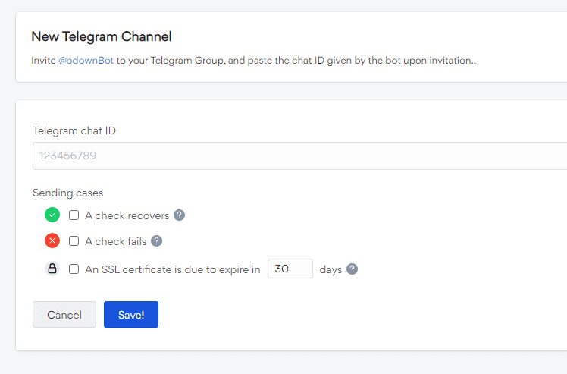Click the 'Telegram chat ID' field label
Viewport: 567px width, 374px height.
74,130
